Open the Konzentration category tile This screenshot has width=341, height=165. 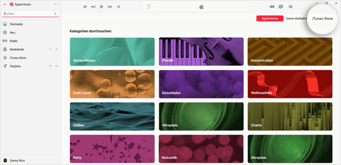(x=290, y=52)
